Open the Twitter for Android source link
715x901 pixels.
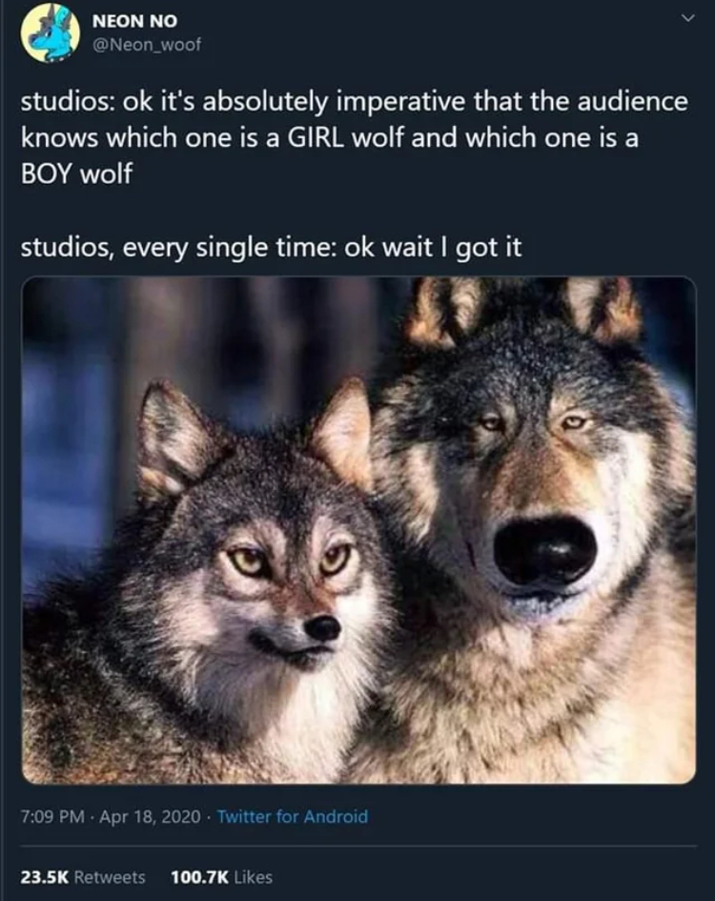tap(293, 816)
